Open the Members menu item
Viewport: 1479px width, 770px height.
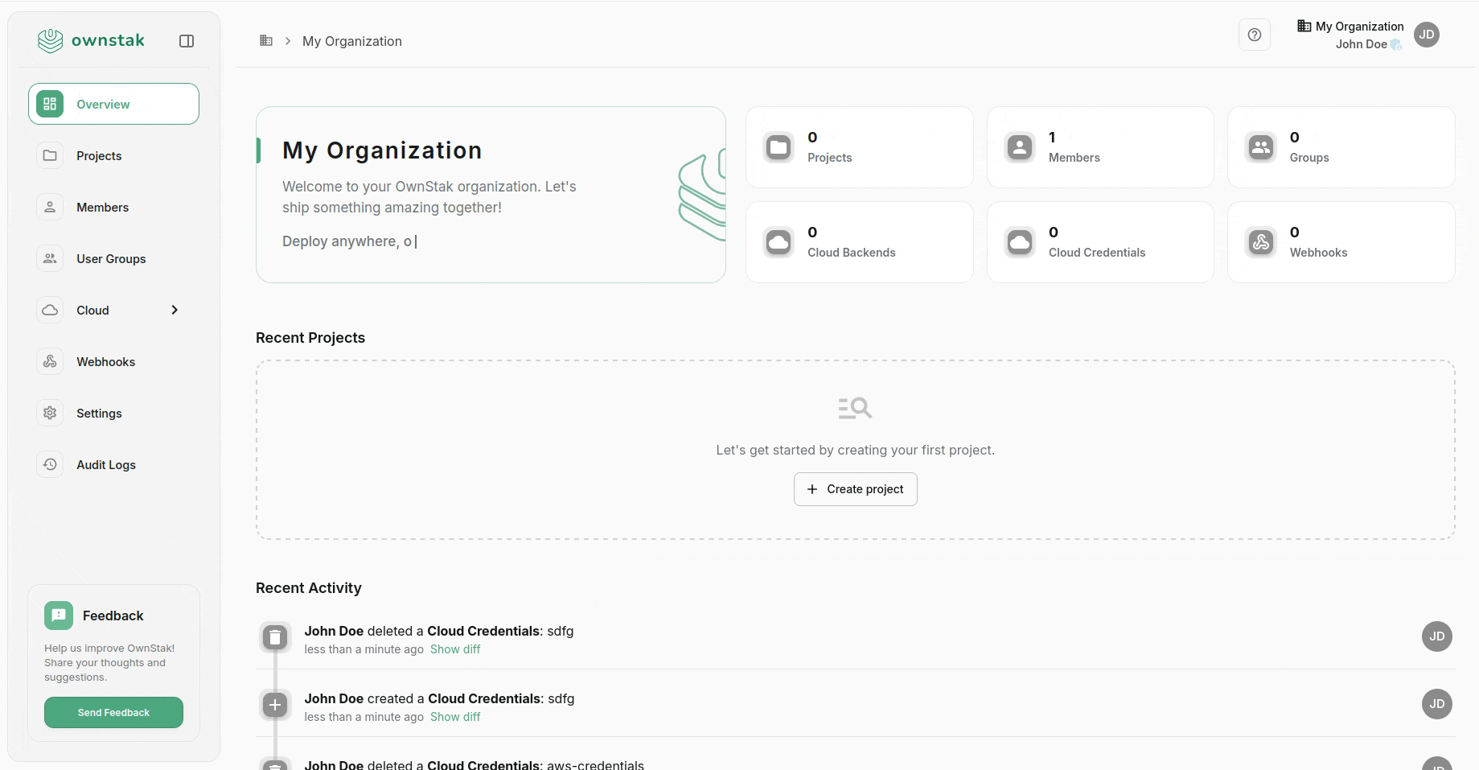click(113, 207)
